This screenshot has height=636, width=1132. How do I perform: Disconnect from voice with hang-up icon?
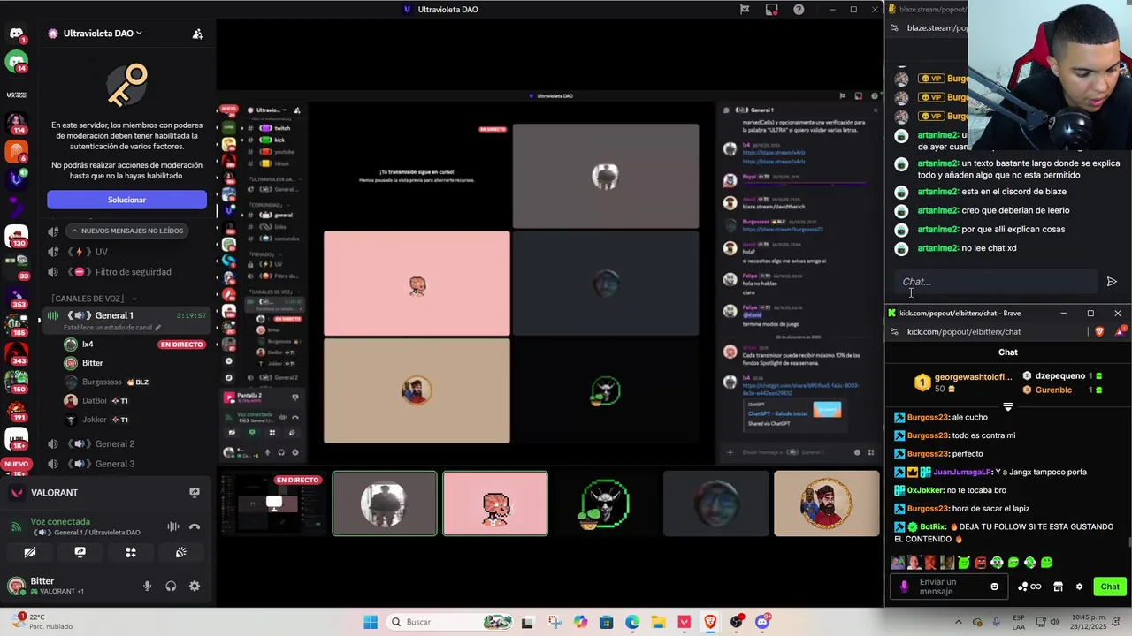[x=195, y=526]
